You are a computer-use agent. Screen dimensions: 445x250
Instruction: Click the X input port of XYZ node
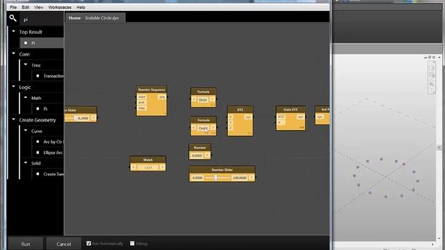coord(231,117)
